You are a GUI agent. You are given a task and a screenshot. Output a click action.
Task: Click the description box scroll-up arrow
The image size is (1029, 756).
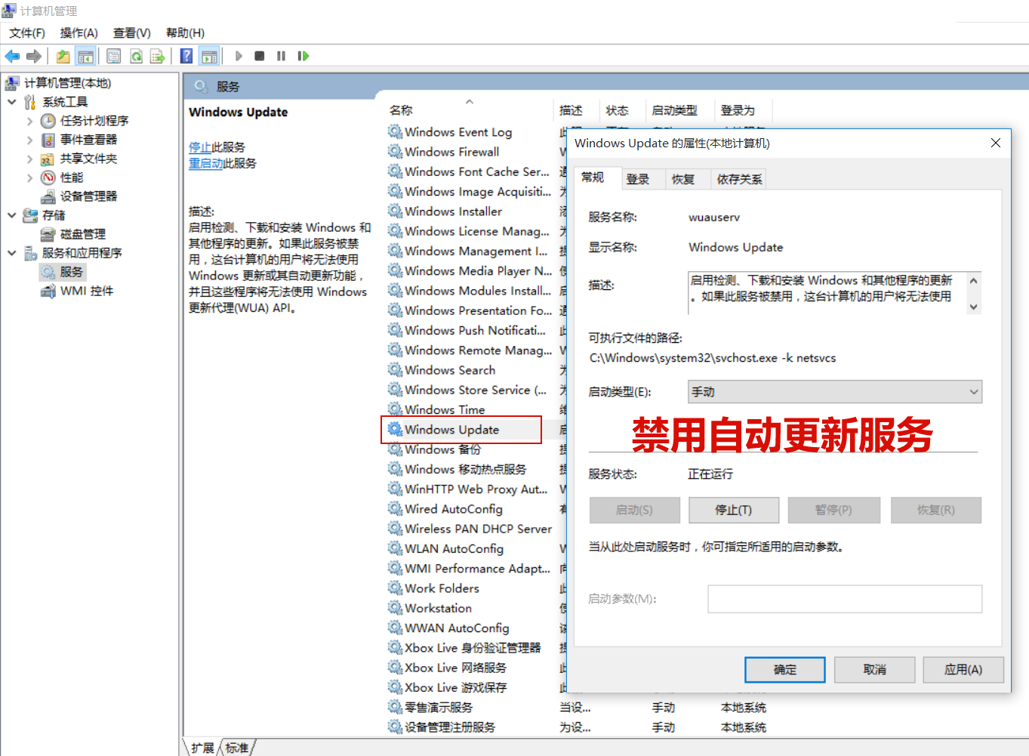pos(974,280)
